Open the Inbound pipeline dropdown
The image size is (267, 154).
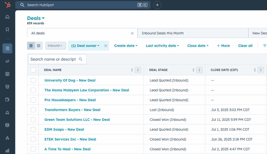(x=56, y=46)
